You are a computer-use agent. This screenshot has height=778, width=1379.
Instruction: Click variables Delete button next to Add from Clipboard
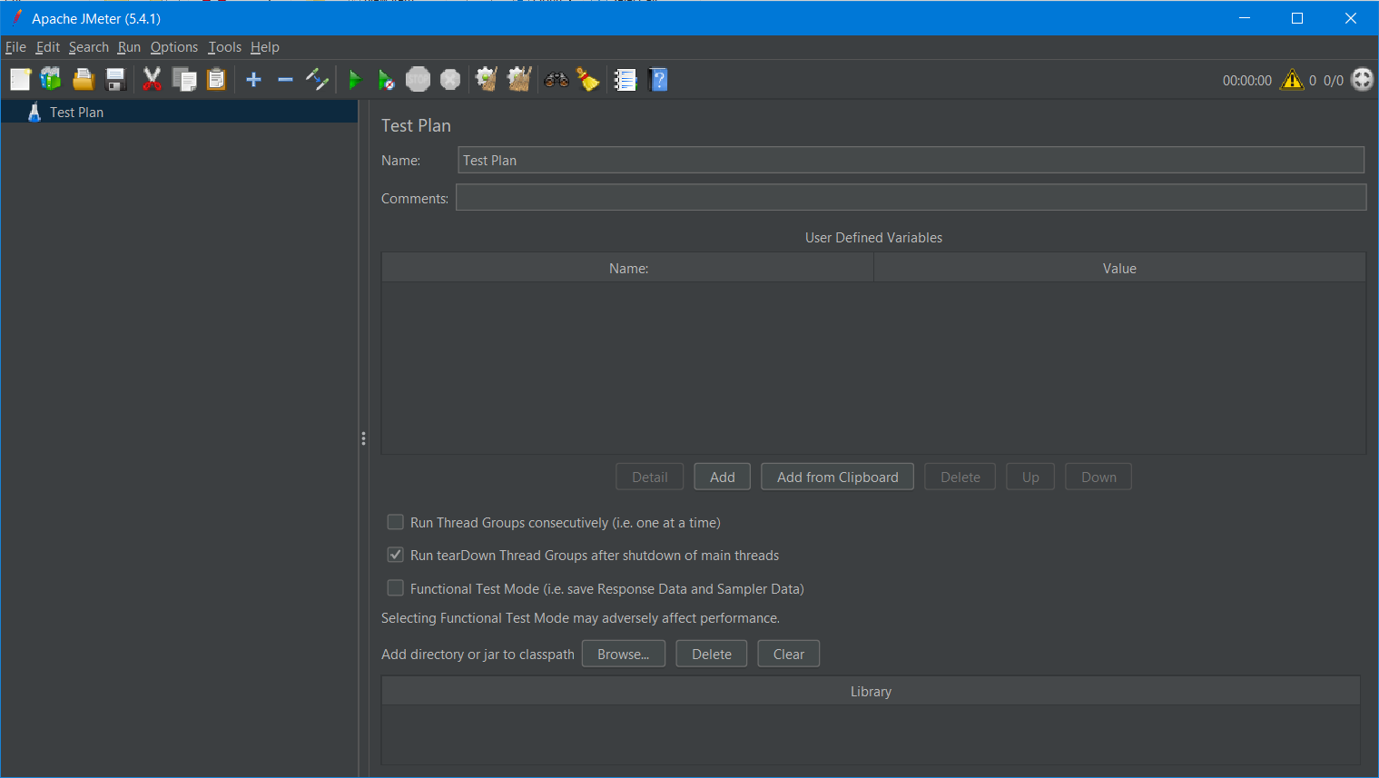960,477
